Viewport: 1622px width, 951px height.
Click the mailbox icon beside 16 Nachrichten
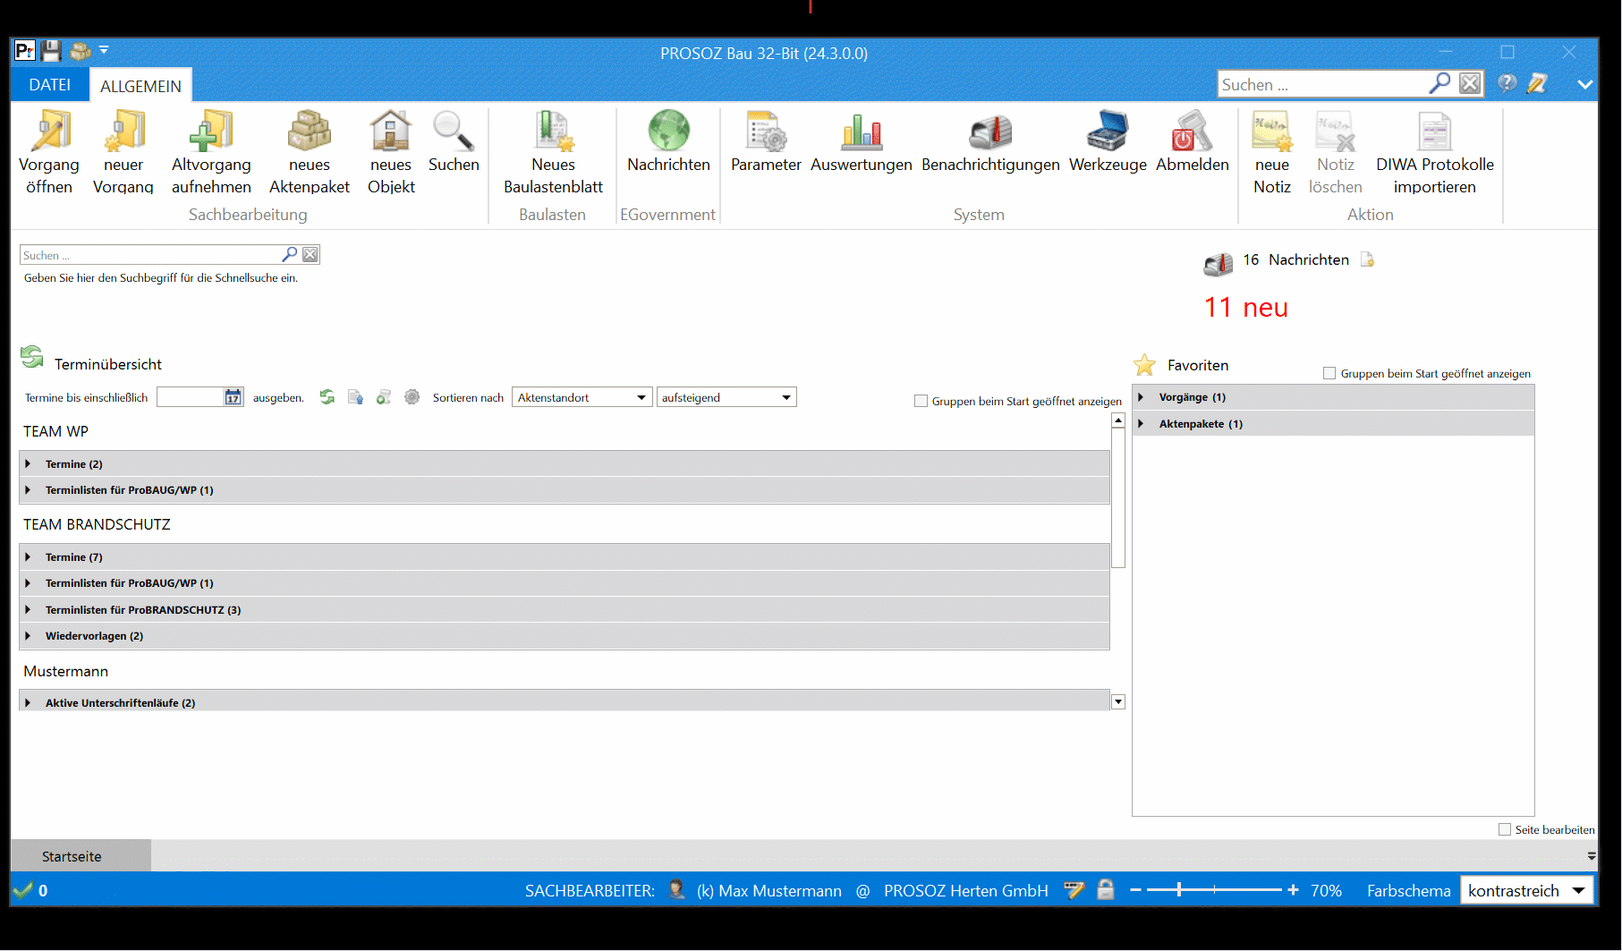click(1218, 263)
